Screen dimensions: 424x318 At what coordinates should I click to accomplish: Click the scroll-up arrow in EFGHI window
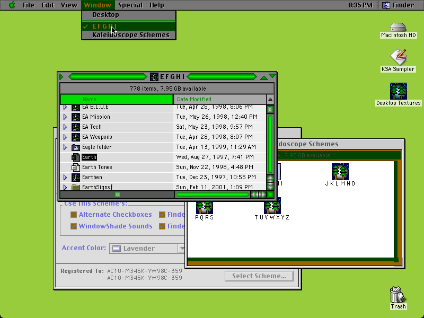pyautogui.click(x=270, y=178)
